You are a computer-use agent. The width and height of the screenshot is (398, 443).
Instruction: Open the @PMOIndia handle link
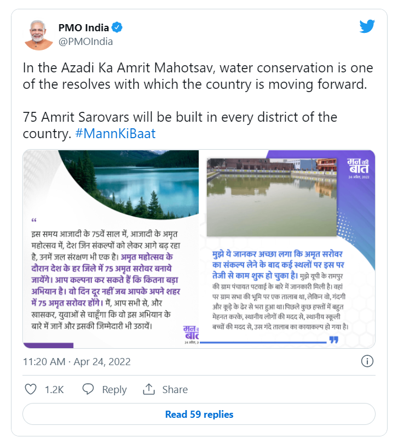(x=85, y=41)
